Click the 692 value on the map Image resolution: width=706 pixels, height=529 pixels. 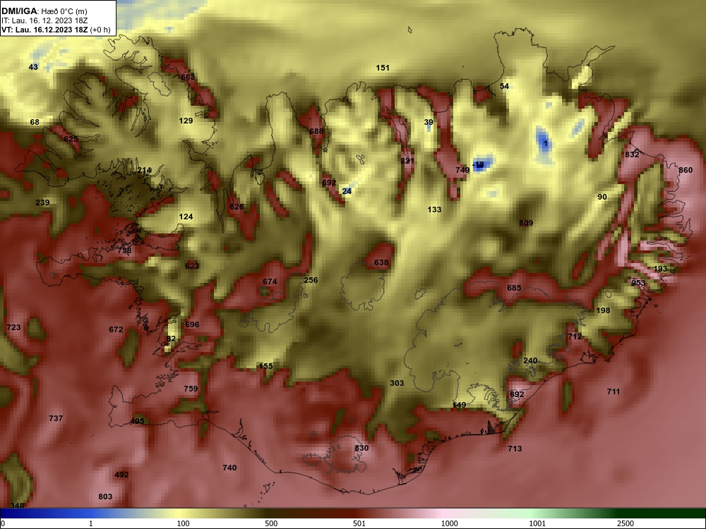pos(329,182)
